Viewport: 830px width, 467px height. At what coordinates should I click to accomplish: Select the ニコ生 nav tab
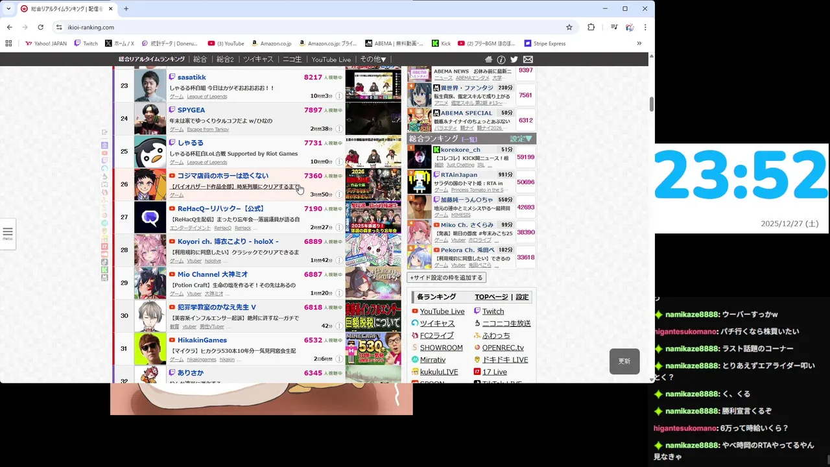pyautogui.click(x=292, y=59)
